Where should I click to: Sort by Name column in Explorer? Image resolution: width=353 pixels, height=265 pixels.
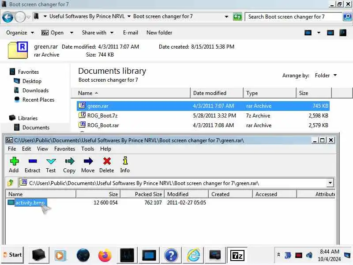point(131,93)
